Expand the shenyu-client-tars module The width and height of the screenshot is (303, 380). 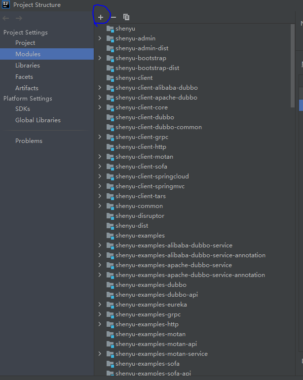[100, 196]
